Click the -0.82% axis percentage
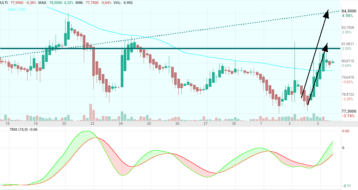Viewport: 358px width, 190px height. pyautogui.click(x=348, y=82)
